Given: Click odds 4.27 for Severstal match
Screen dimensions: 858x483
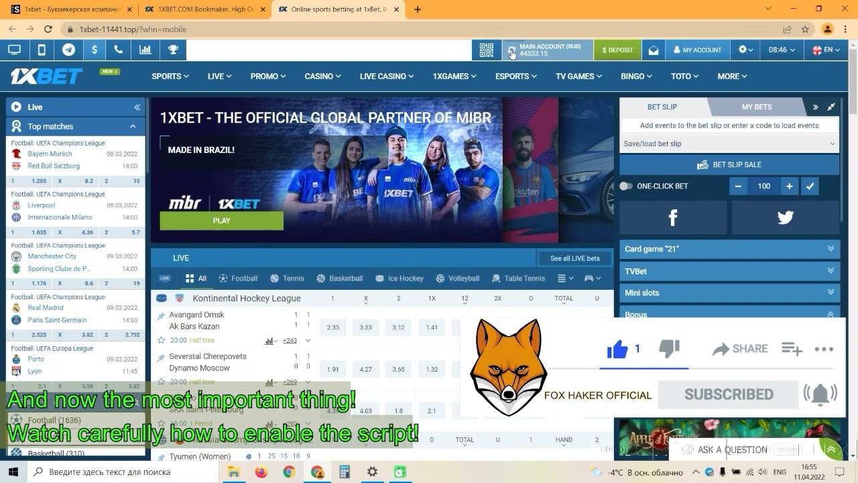Looking at the screenshot, I should point(365,369).
